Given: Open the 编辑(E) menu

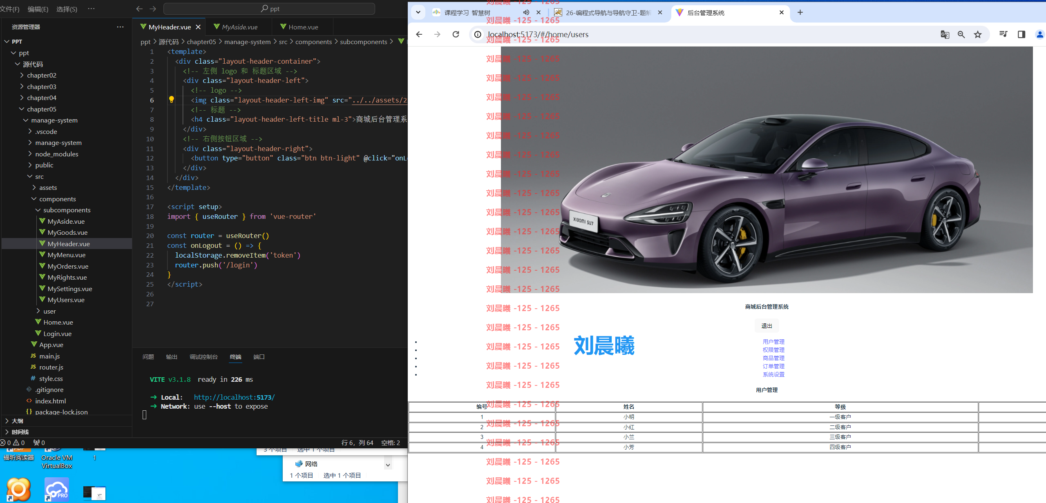Looking at the screenshot, I should click(38, 9).
